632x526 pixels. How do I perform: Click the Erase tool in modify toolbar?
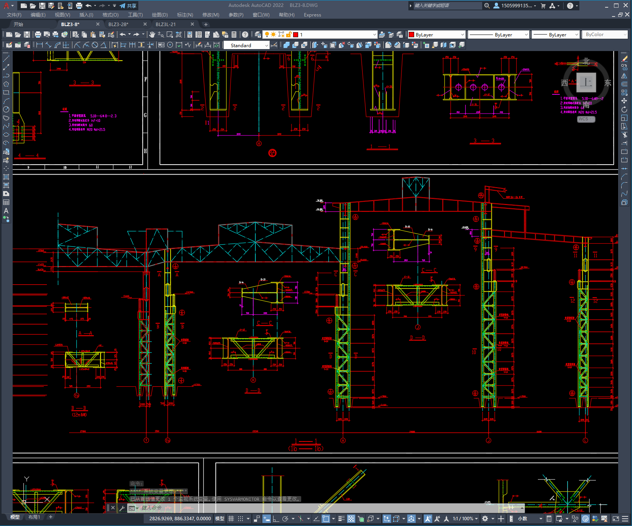point(624,59)
